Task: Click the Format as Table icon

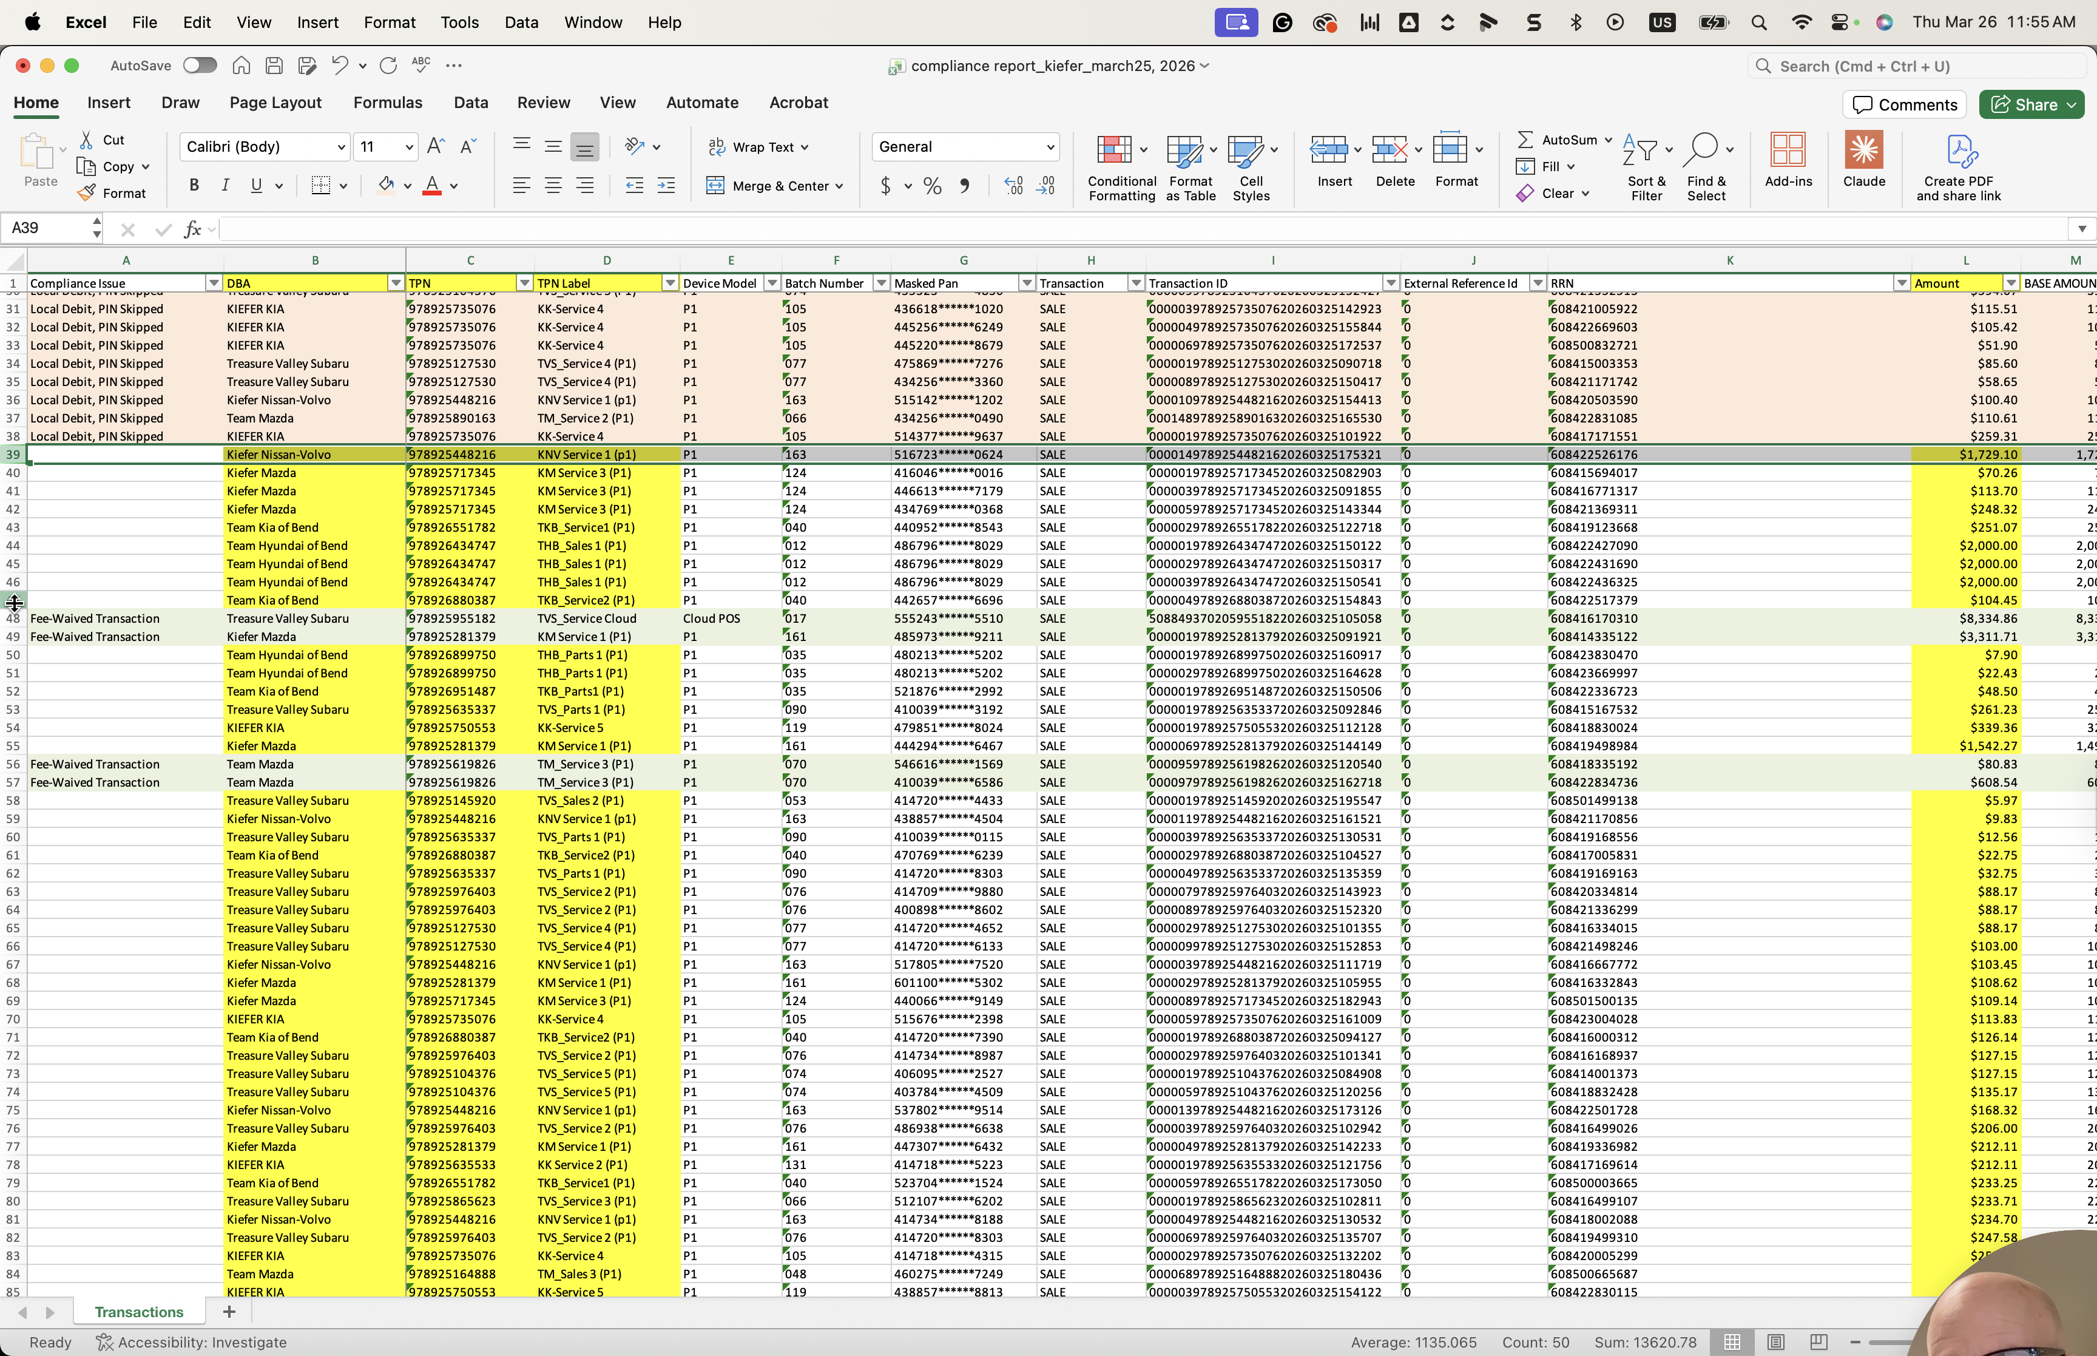Action: [x=1190, y=168]
